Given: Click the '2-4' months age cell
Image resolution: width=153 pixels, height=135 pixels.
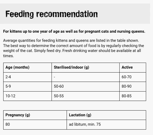Looking at the screenshot, I should (x=8, y=77).
